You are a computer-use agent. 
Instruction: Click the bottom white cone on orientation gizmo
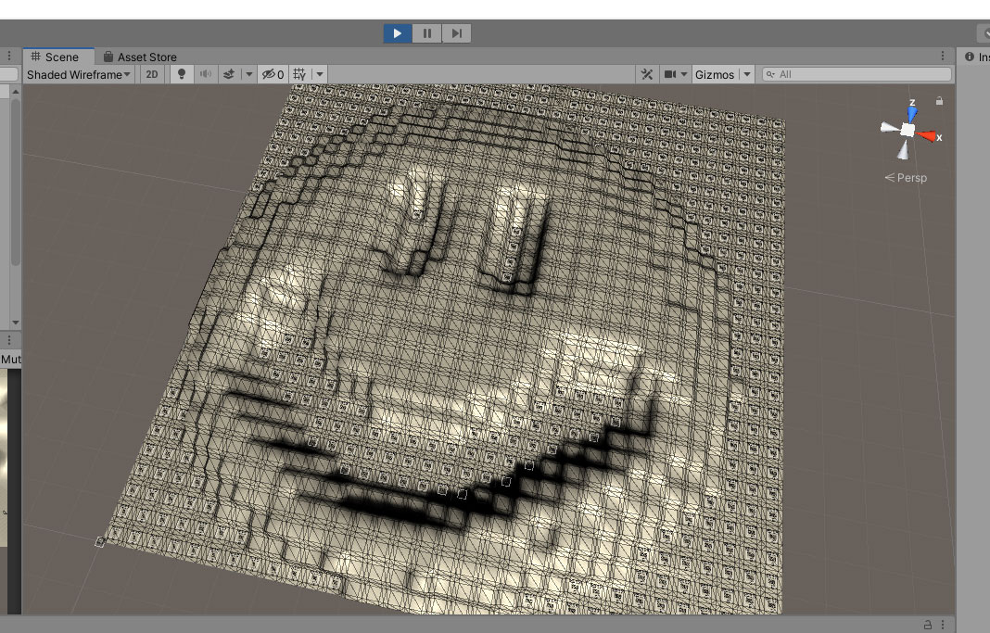click(904, 149)
